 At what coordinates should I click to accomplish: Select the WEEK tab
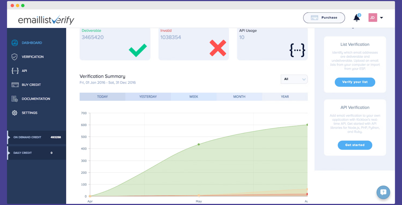click(x=194, y=97)
